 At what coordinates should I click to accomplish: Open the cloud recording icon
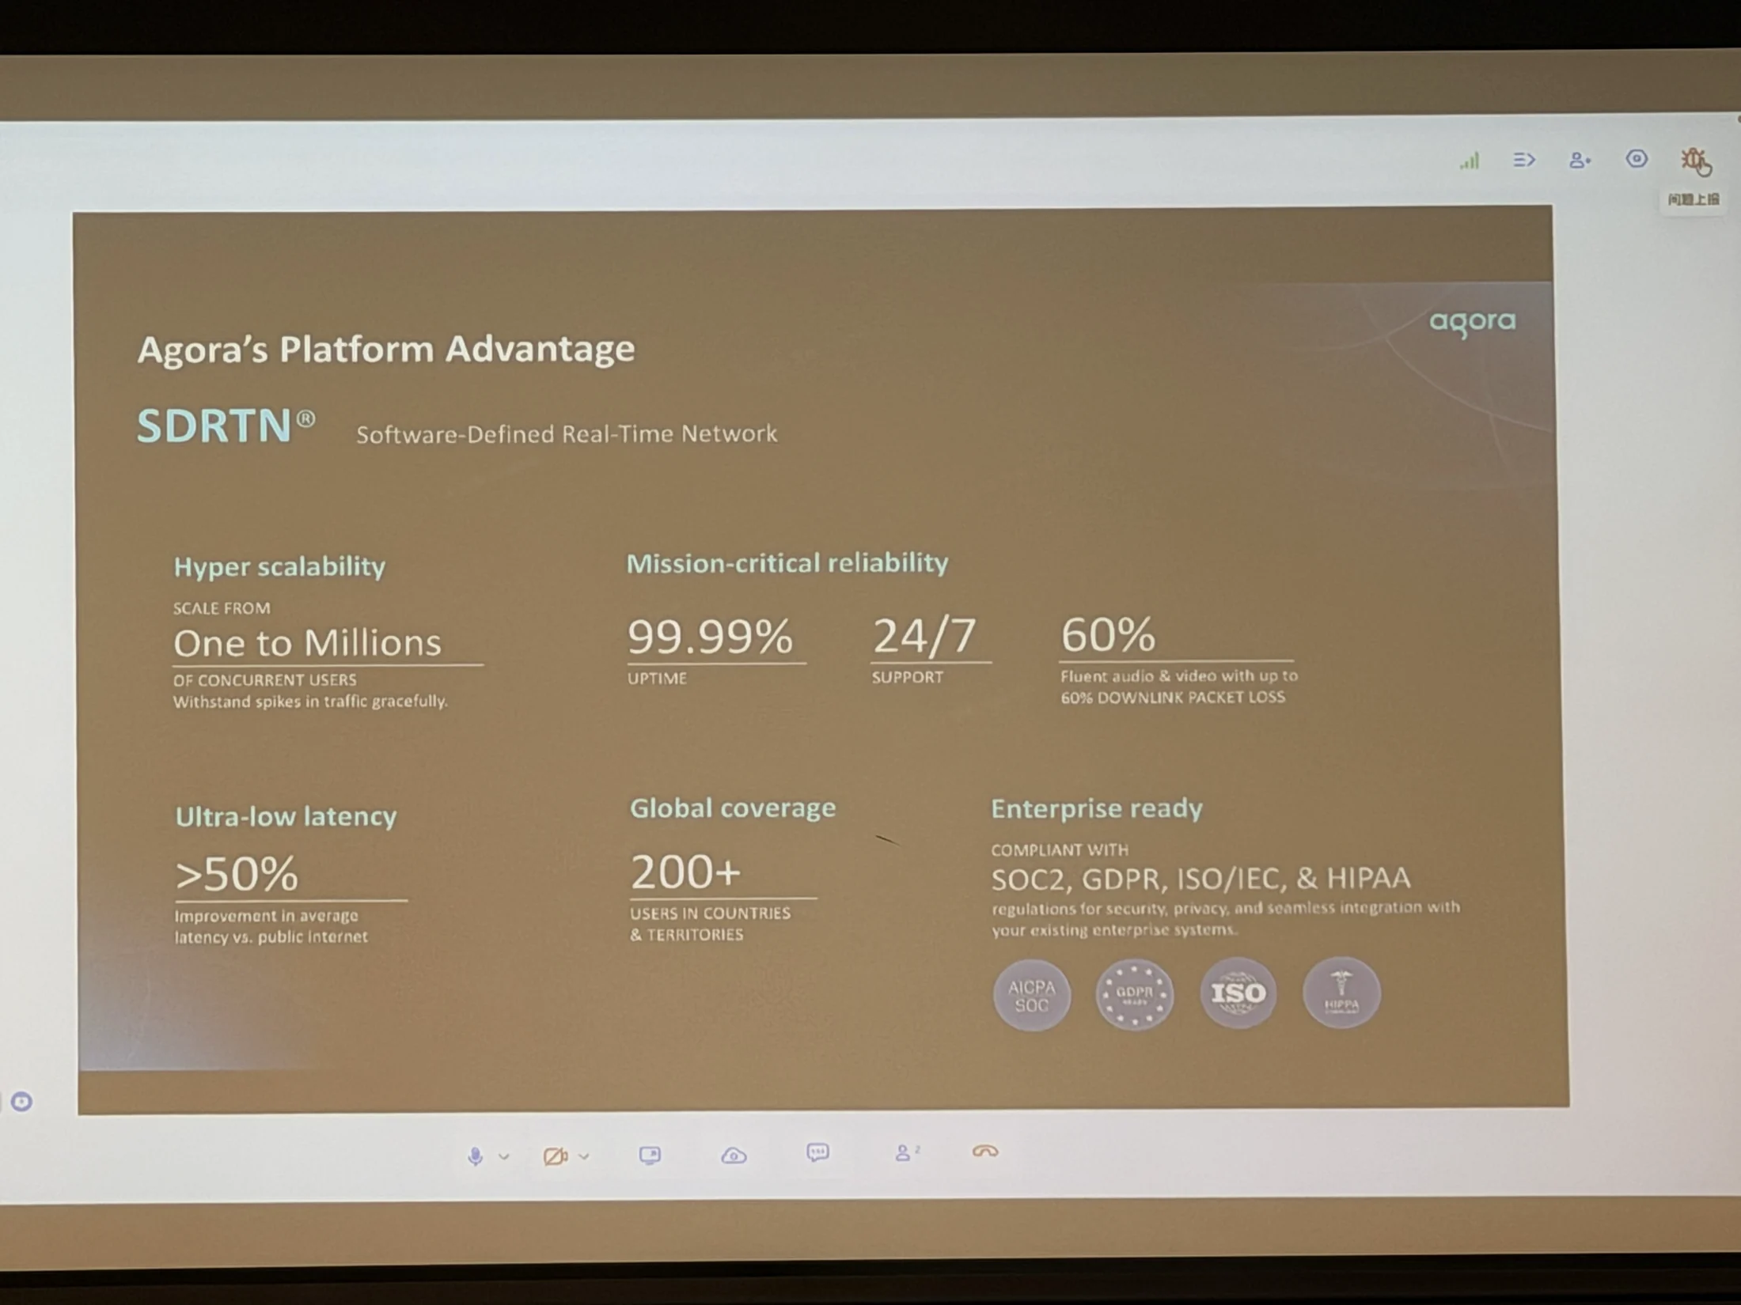[734, 1156]
